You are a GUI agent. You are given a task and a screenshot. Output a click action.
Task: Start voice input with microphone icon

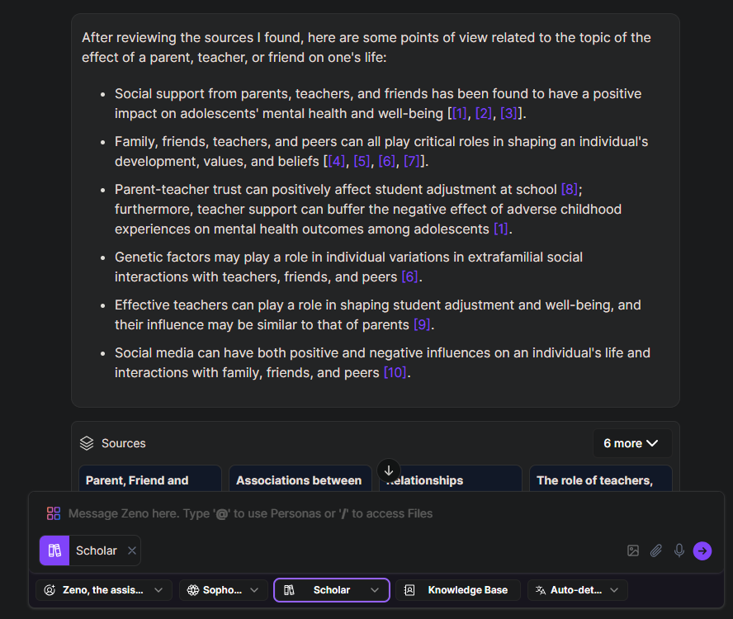679,550
